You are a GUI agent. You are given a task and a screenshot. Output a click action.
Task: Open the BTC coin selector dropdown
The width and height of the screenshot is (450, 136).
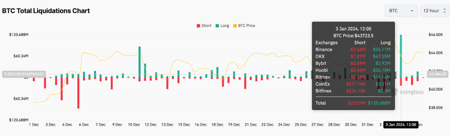coord(401,11)
